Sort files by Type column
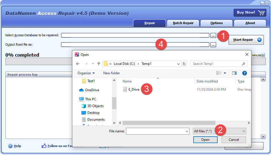The height and width of the screenshot is (155, 271). [x=241, y=81]
